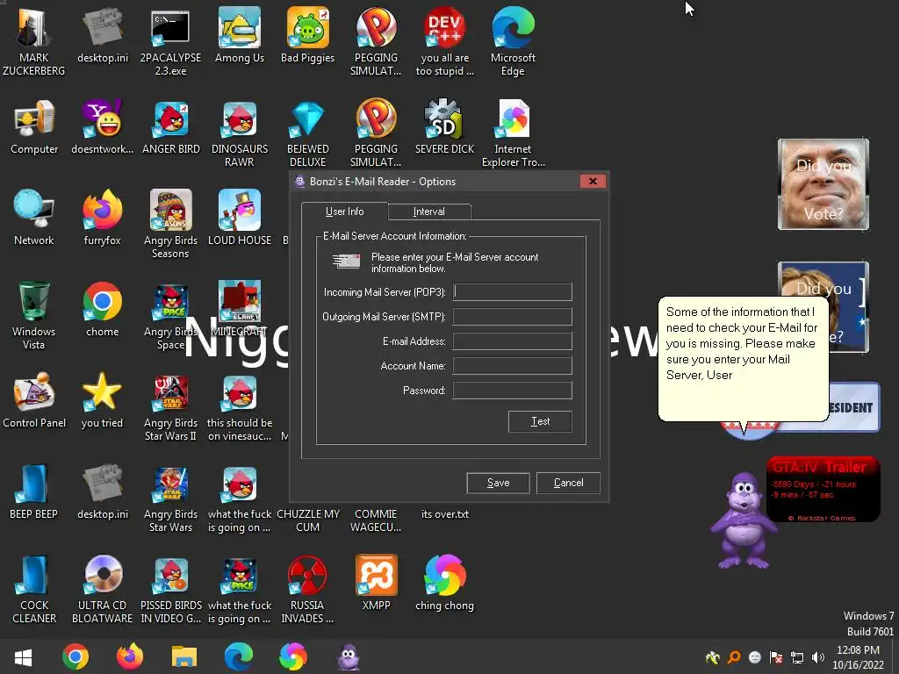Open the RUSSIA INVADES radiation icon
This screenshot has height=674, width=899.
click(x=307, y=589)
